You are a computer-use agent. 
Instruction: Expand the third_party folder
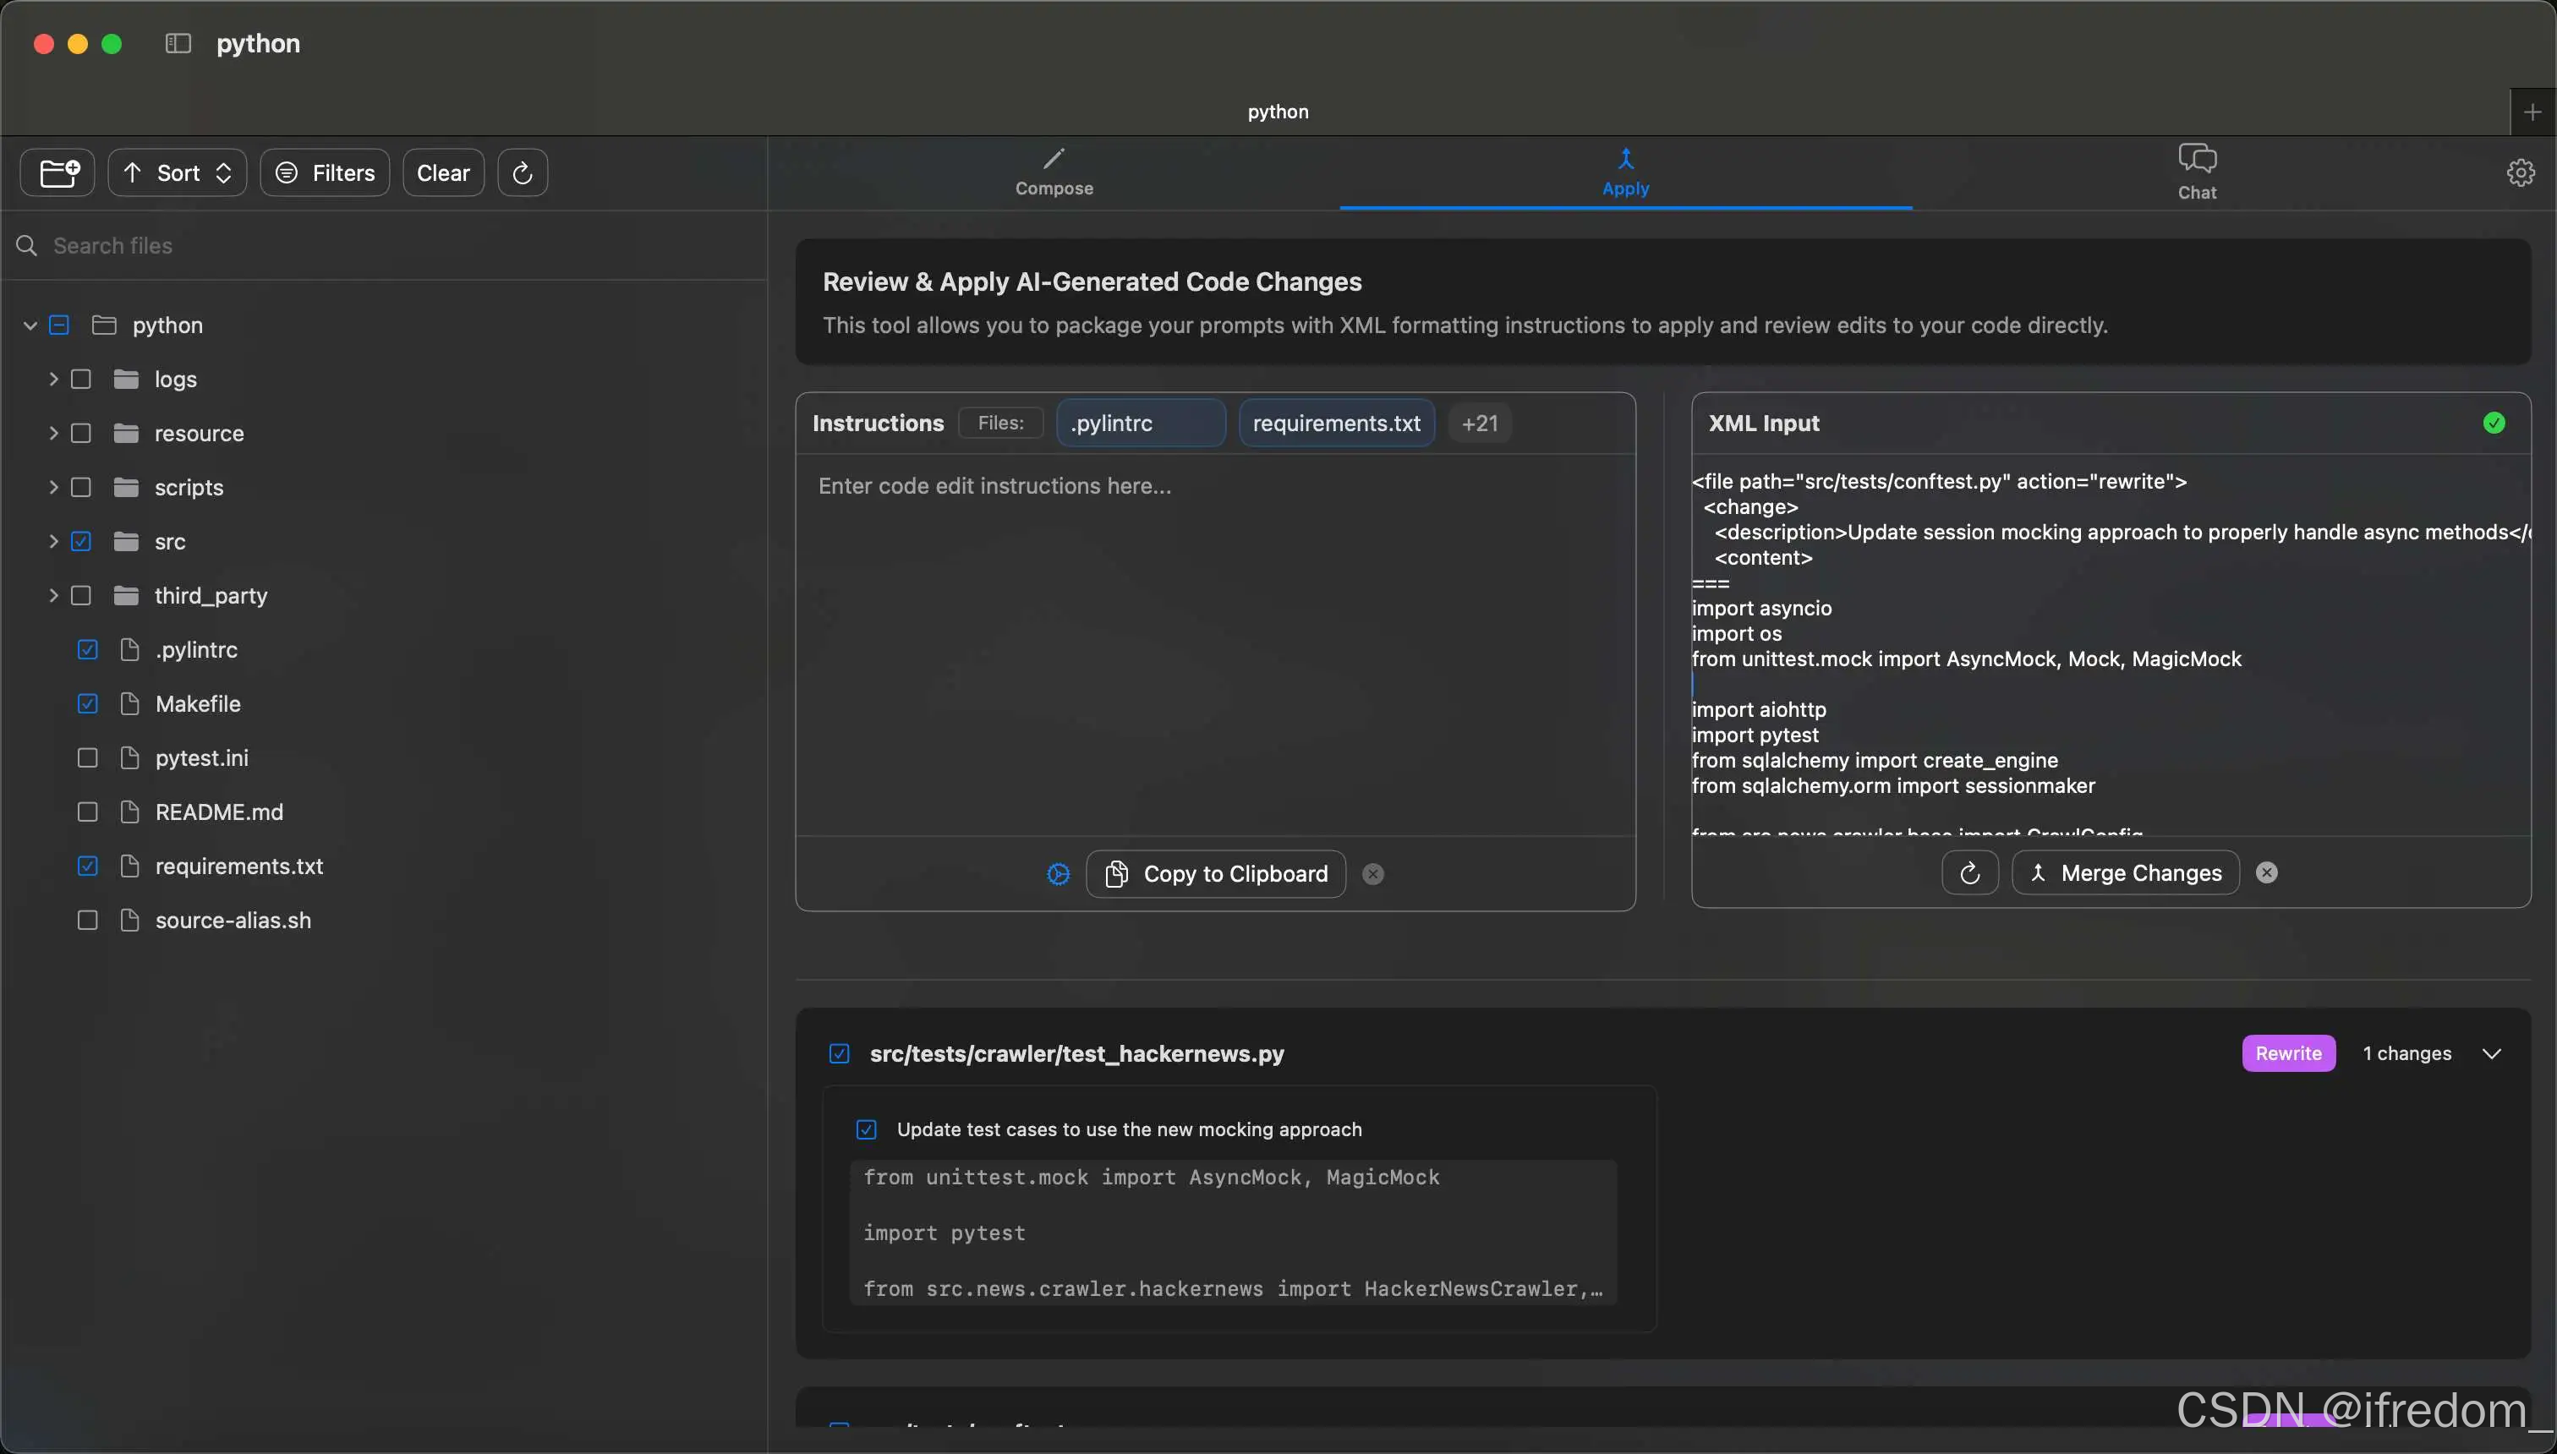click(53, 595)
